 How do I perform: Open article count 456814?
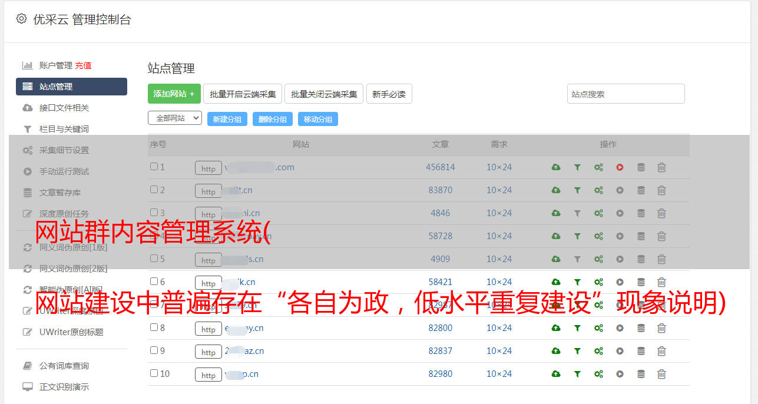click(x=441, y=167)
